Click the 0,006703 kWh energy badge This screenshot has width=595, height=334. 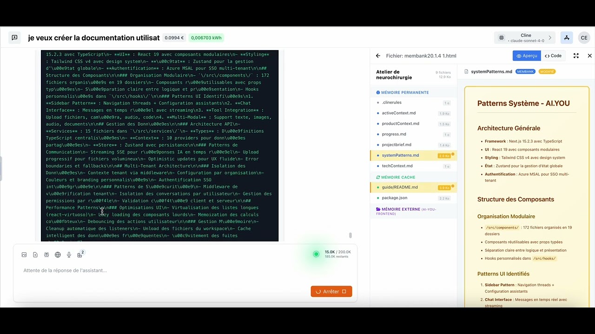tap(206, 38)
